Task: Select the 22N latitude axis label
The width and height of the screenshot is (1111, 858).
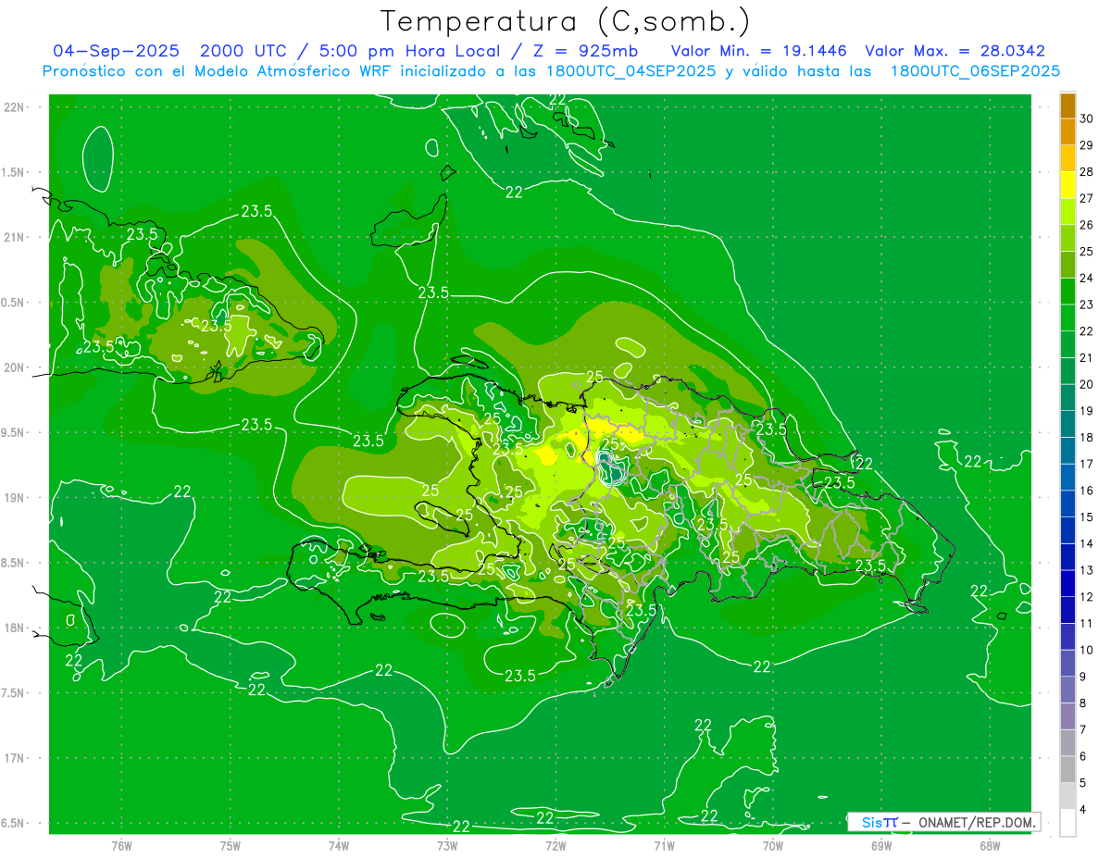Action: click(x=16, y=107)
